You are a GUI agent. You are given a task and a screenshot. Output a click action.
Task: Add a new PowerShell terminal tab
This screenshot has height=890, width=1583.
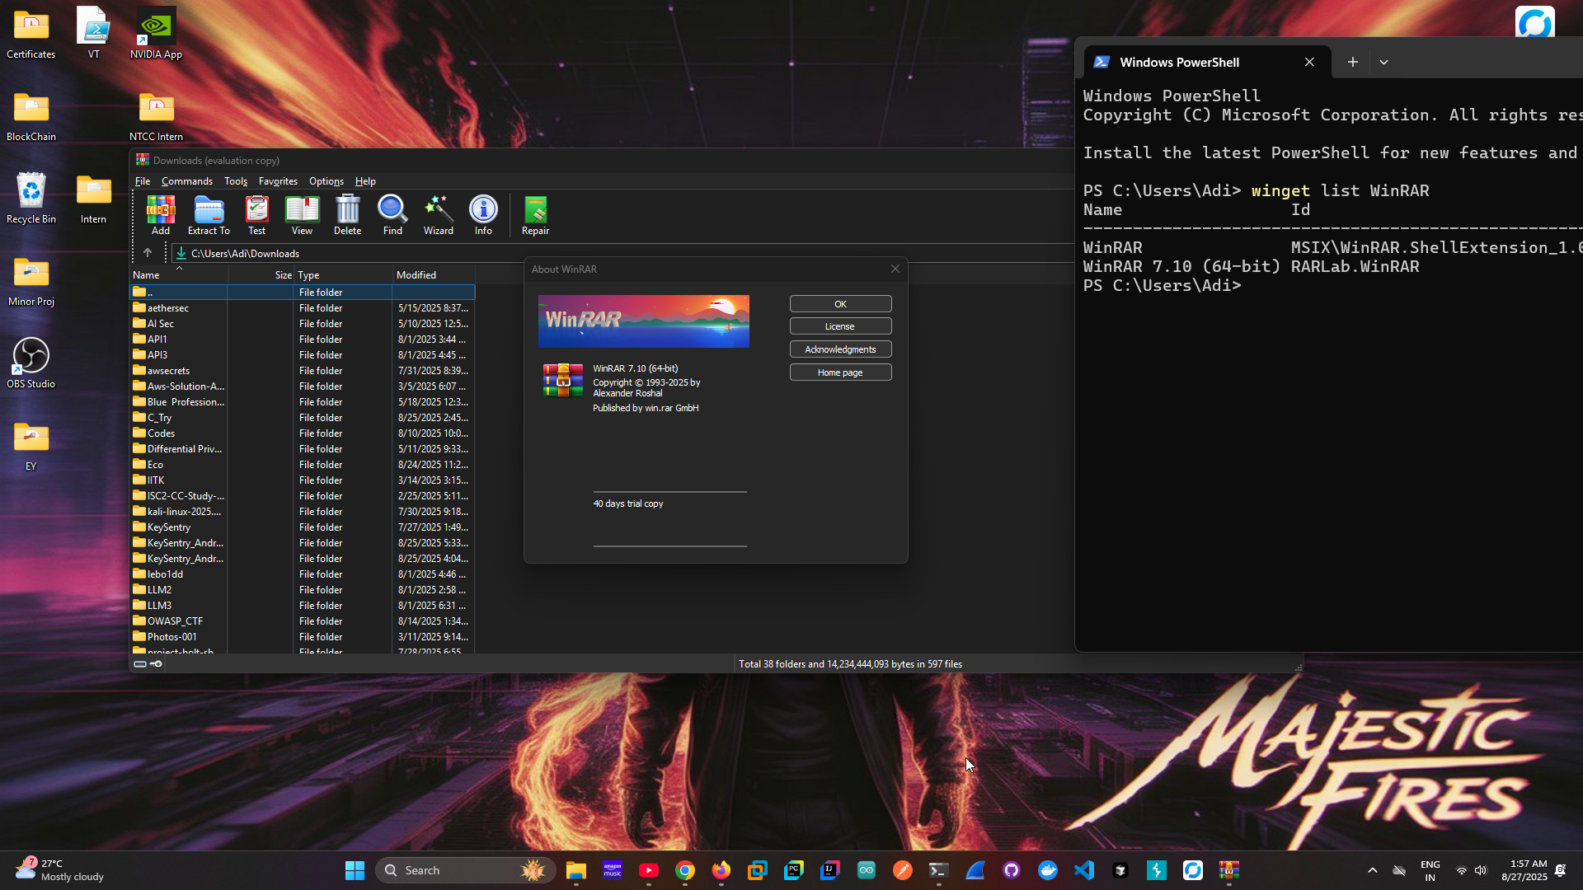tap(1352, 62)
